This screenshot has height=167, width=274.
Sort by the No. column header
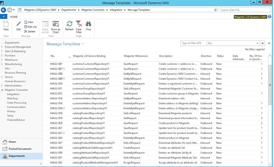tap(53, 56)
